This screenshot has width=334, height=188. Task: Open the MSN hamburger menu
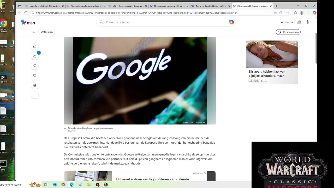coord(34,32)
